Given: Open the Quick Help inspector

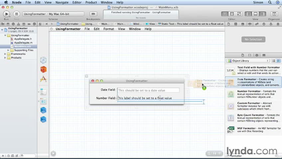Looking at the screenshot, I should (x=235, y=24).
